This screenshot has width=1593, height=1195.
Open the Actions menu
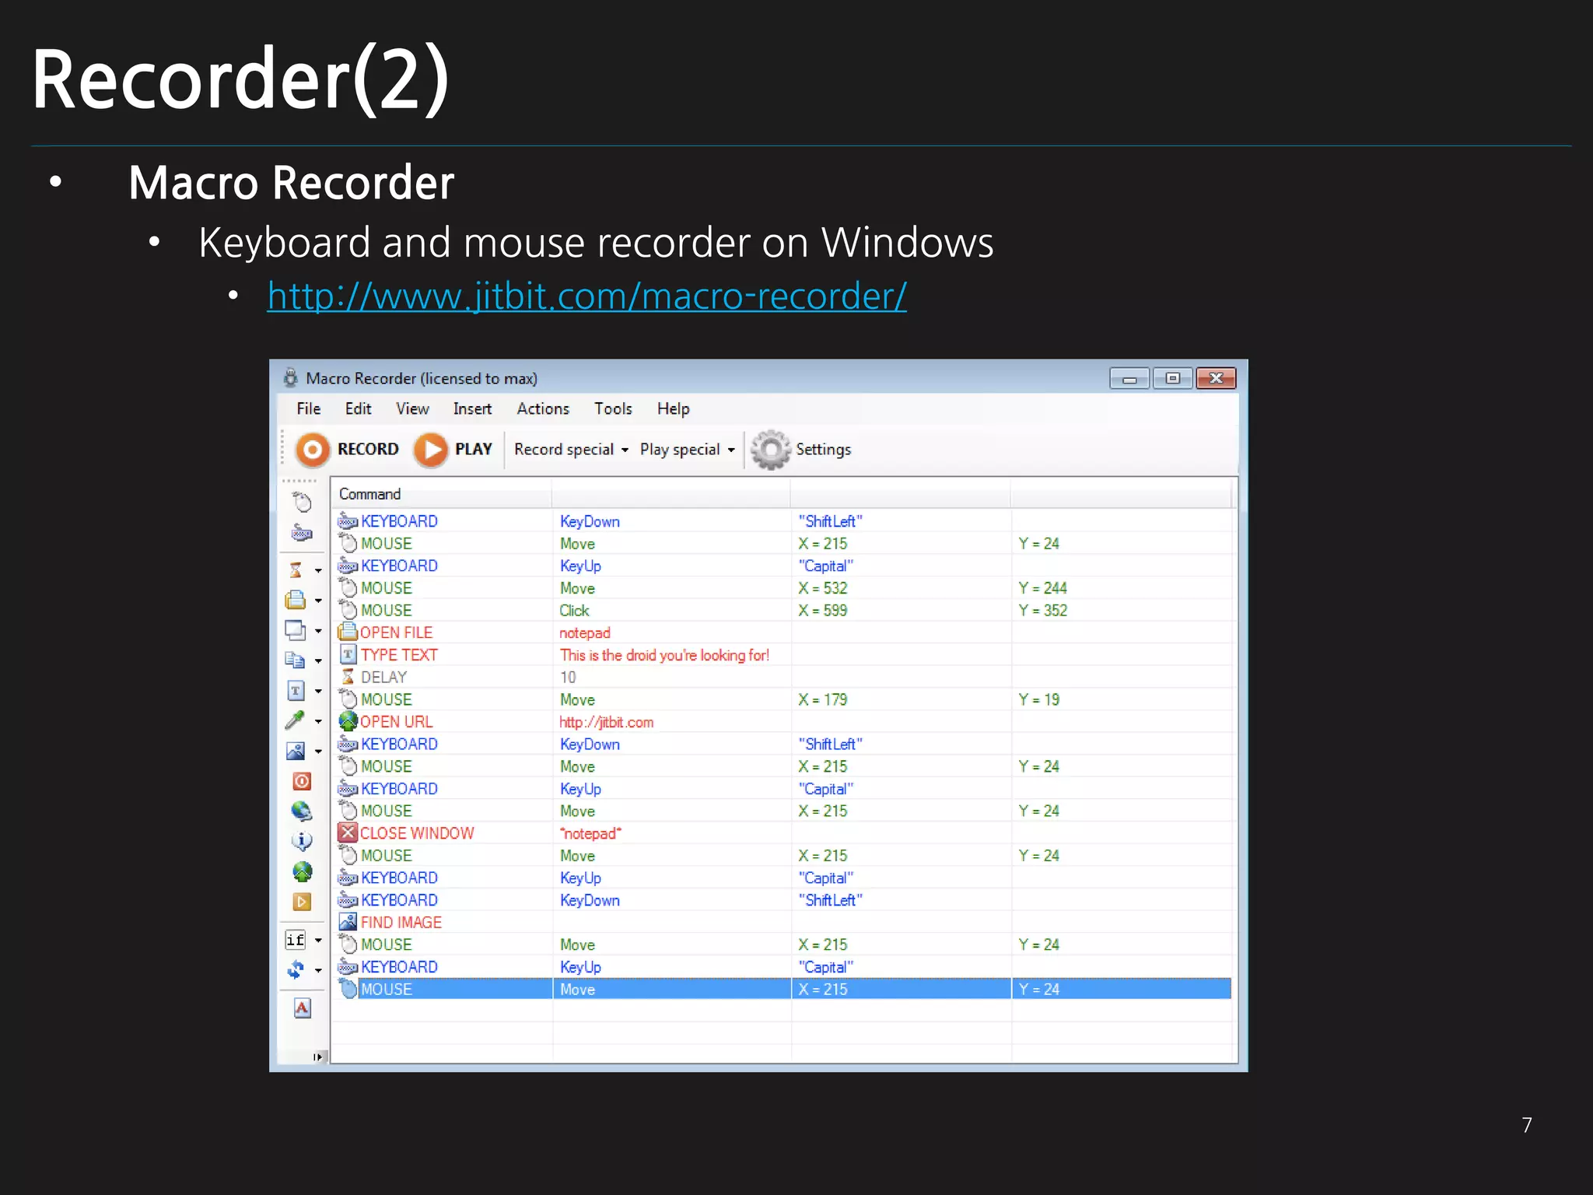543,408
